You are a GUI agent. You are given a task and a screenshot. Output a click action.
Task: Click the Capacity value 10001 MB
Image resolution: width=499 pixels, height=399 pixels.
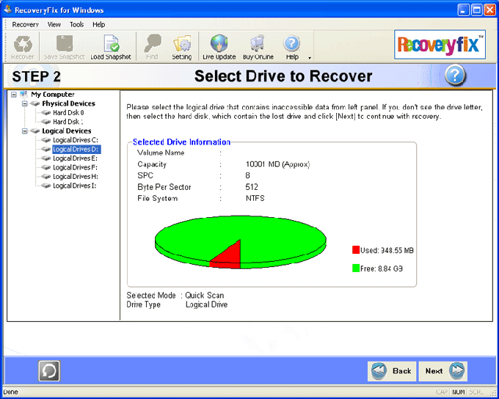(277, 164)
